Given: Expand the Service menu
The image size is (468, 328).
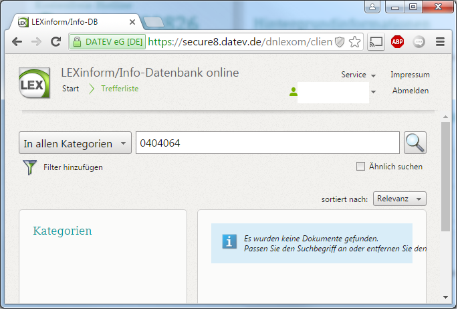Looking at the screenshot, I should click(x=358, y=75).
